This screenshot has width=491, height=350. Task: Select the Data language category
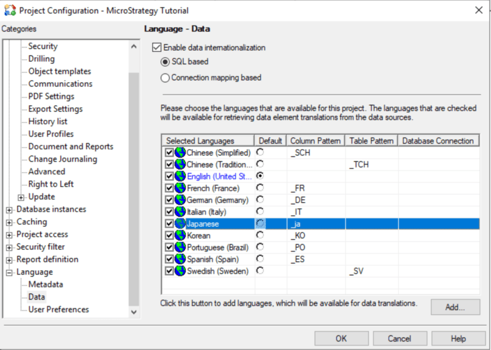[x=37, y=297]
